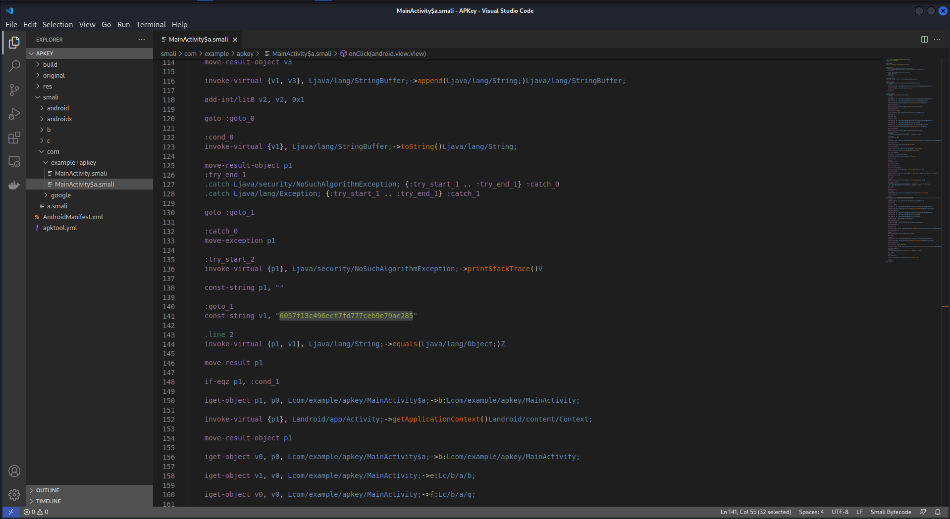The height and width of the screenshot is (519, 950).
Task: Open the Search view icon
Action: coord(14,66)
